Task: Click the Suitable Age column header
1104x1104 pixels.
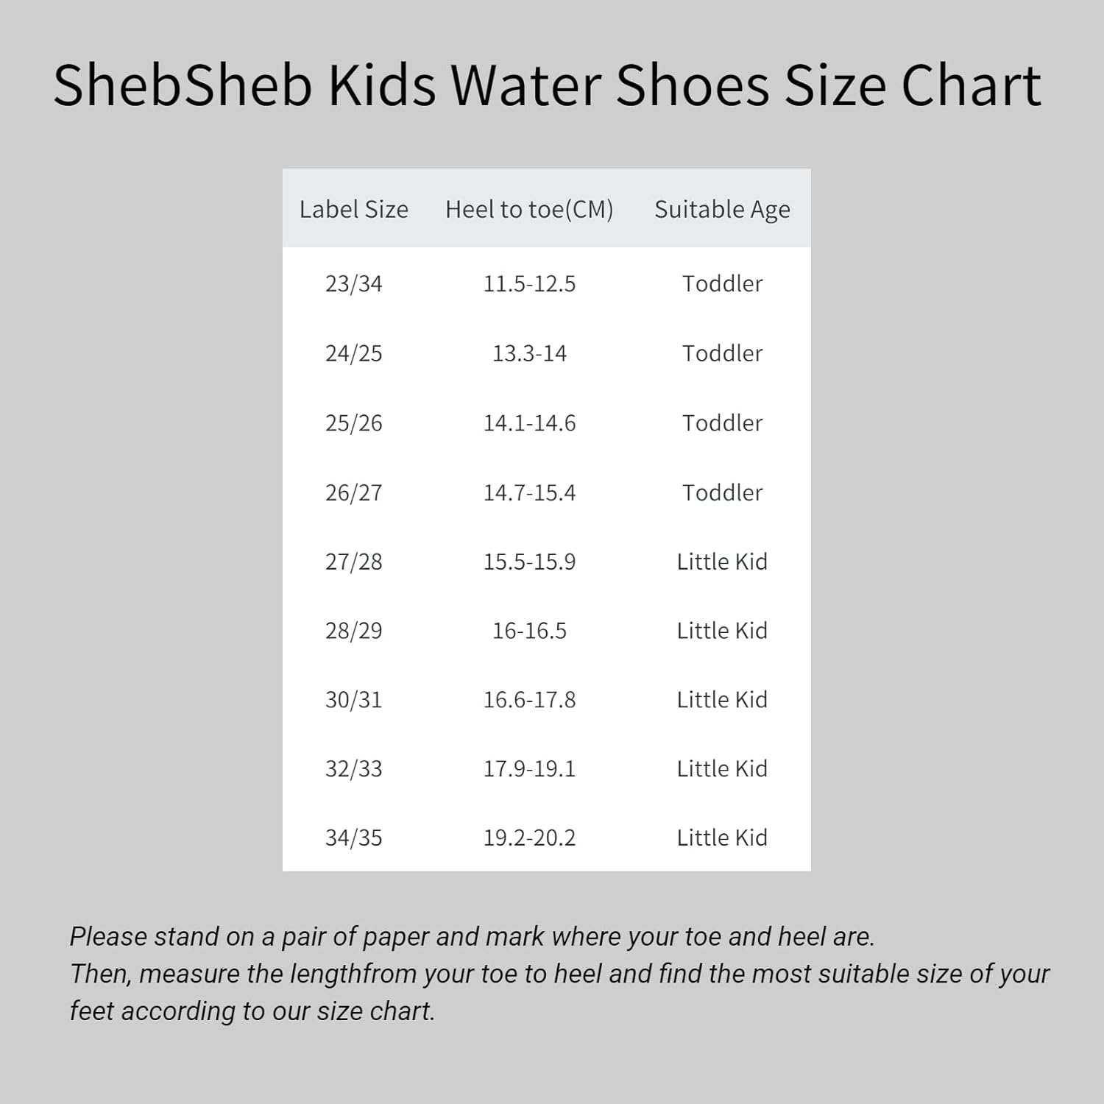Action: (722, 209)
